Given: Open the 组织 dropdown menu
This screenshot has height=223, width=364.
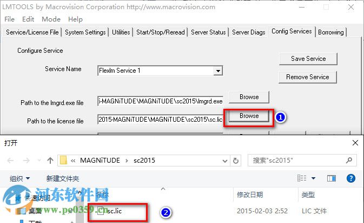Looking at the screenshot, I should 19,178.
